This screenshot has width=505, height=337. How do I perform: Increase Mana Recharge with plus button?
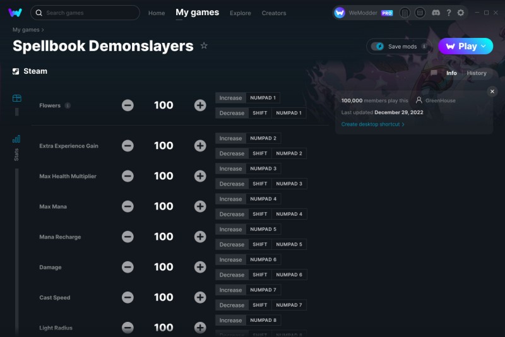coord(200,237)
